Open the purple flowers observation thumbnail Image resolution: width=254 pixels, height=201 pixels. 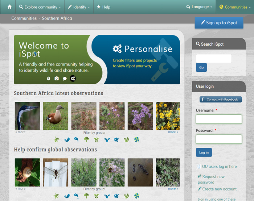140,116
